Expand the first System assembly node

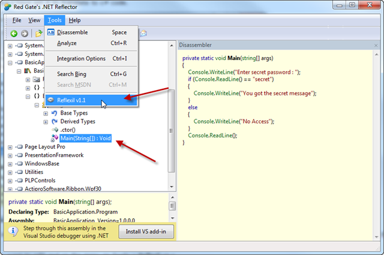10,46
